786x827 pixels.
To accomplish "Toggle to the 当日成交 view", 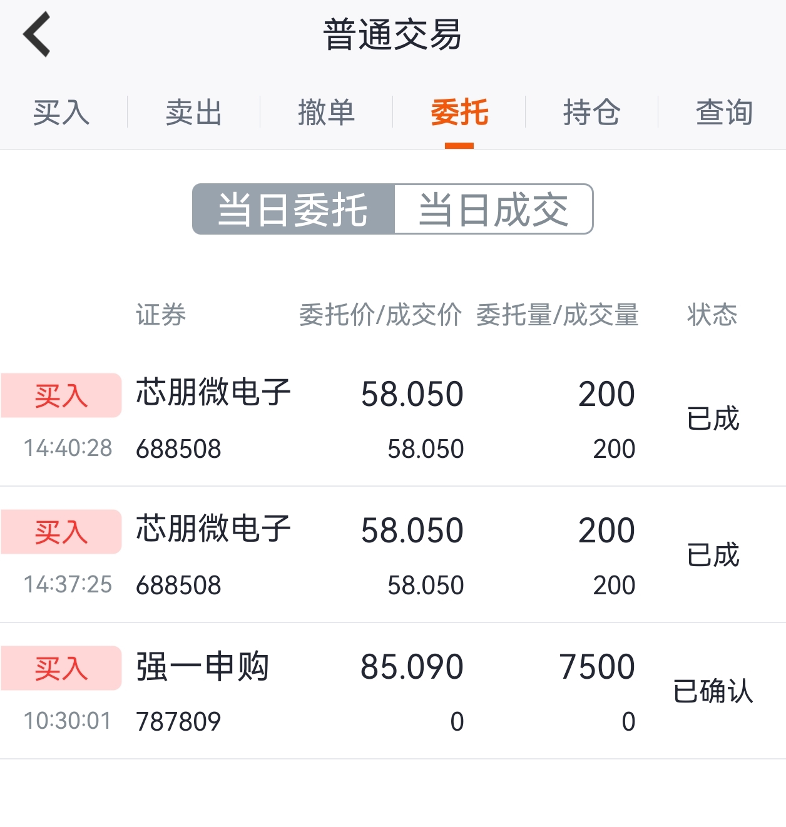I will coord(494,210).
